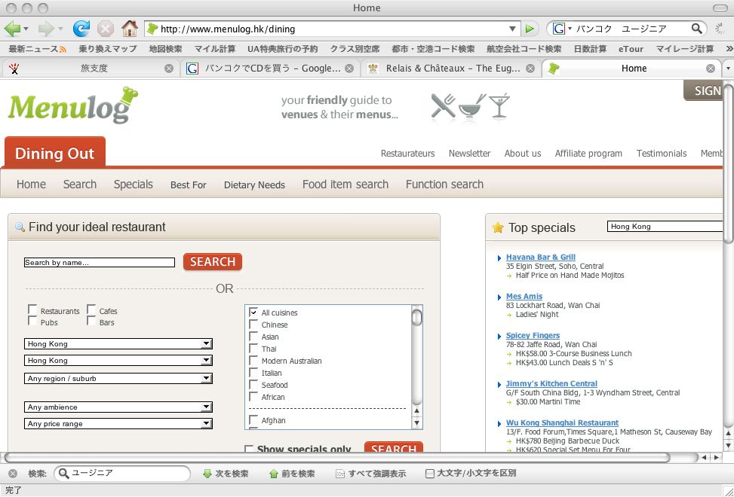Close the Relais & Châteaux tab
The height and width of the screenshot is (497, 734).
click(530, 69)
